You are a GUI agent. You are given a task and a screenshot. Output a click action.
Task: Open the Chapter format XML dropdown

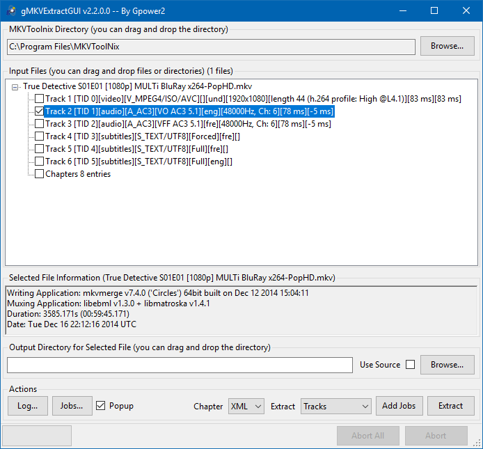[246, 406]
